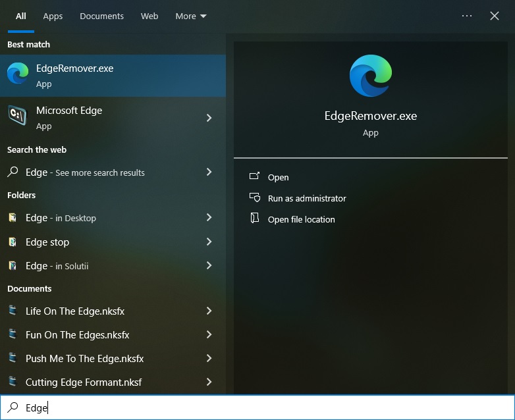Image resolution: width=515 pixels, height=420 pixels.
Task: Expand Microsoft Edge result chevron
Action: (209, 118)
